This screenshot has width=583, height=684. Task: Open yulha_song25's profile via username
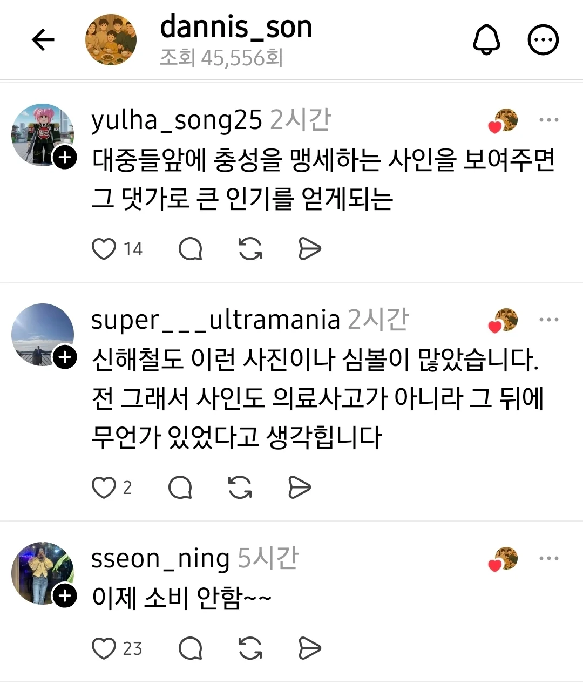click(x=177, y=120)
